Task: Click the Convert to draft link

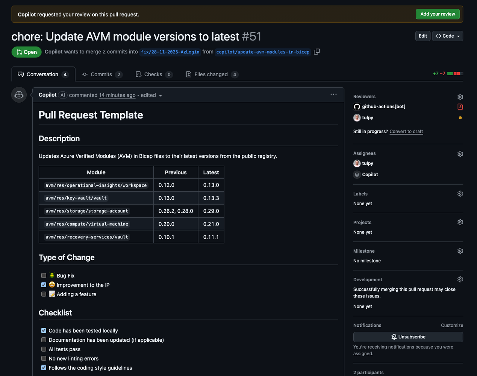Action: tap(406, 131)
